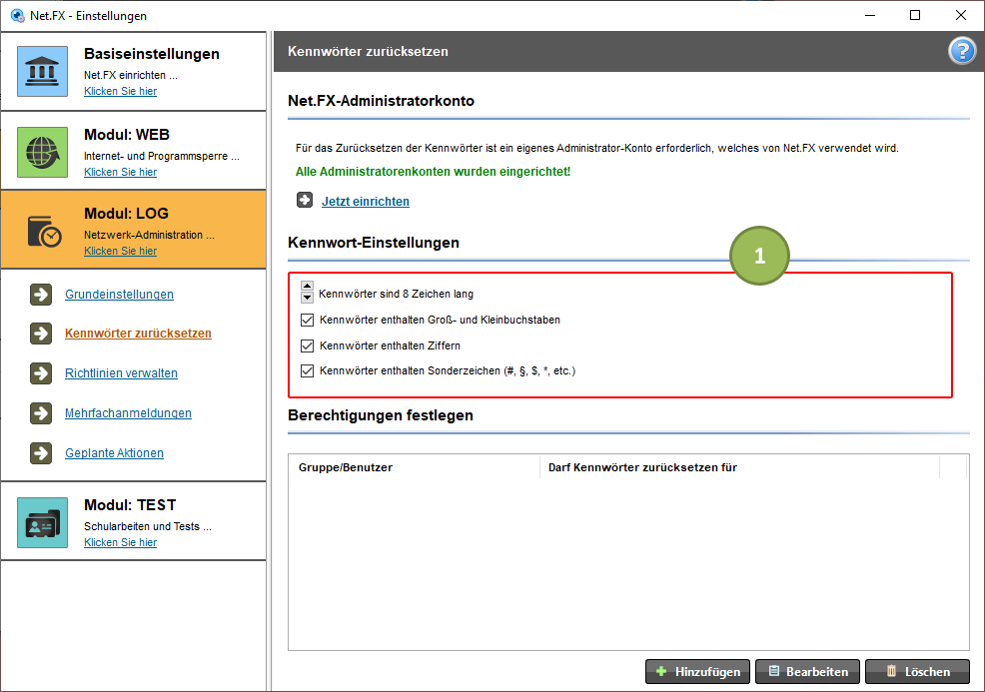This screenshot has width=985, height=692.
Task: Open help via blue question mark icon
Action: [962, 52]
